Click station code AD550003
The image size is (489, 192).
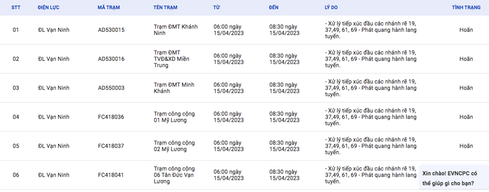[111, 88]
